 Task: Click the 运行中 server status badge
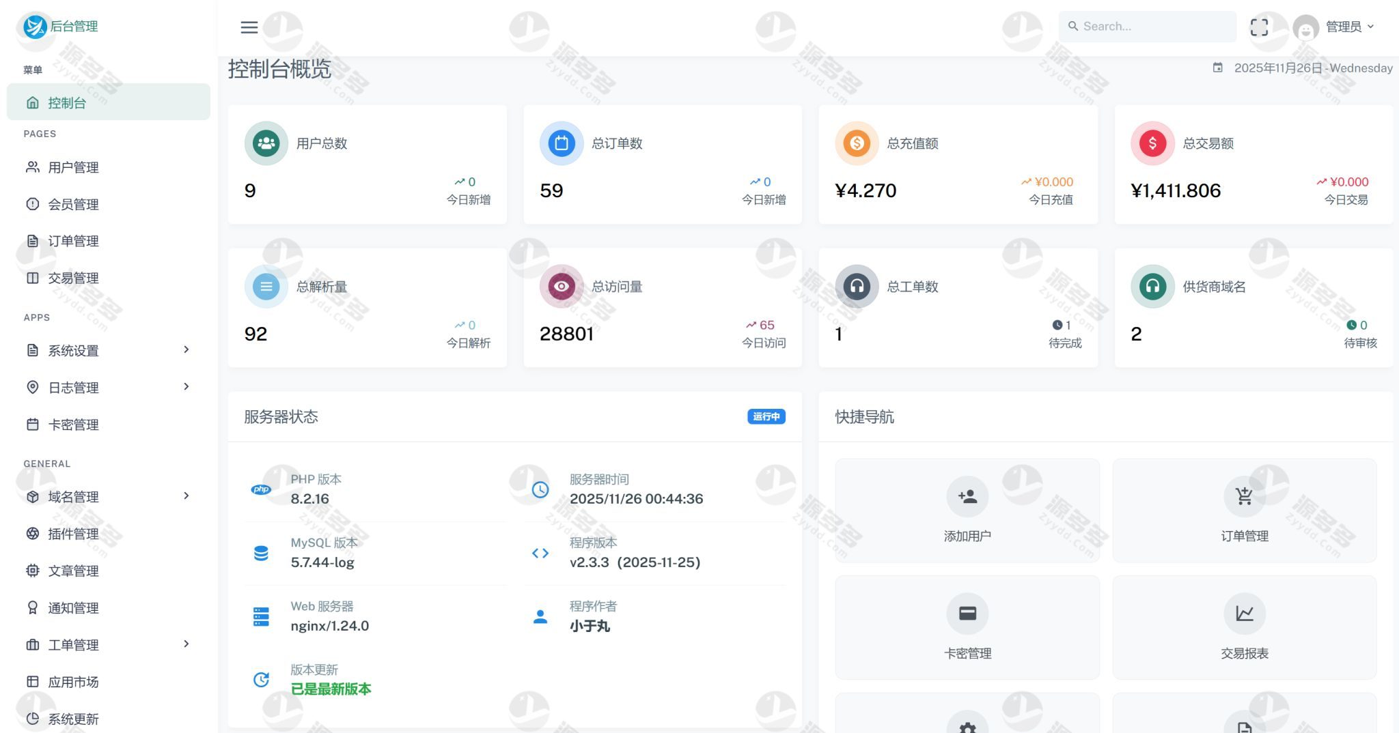click(x=766, y=416)
